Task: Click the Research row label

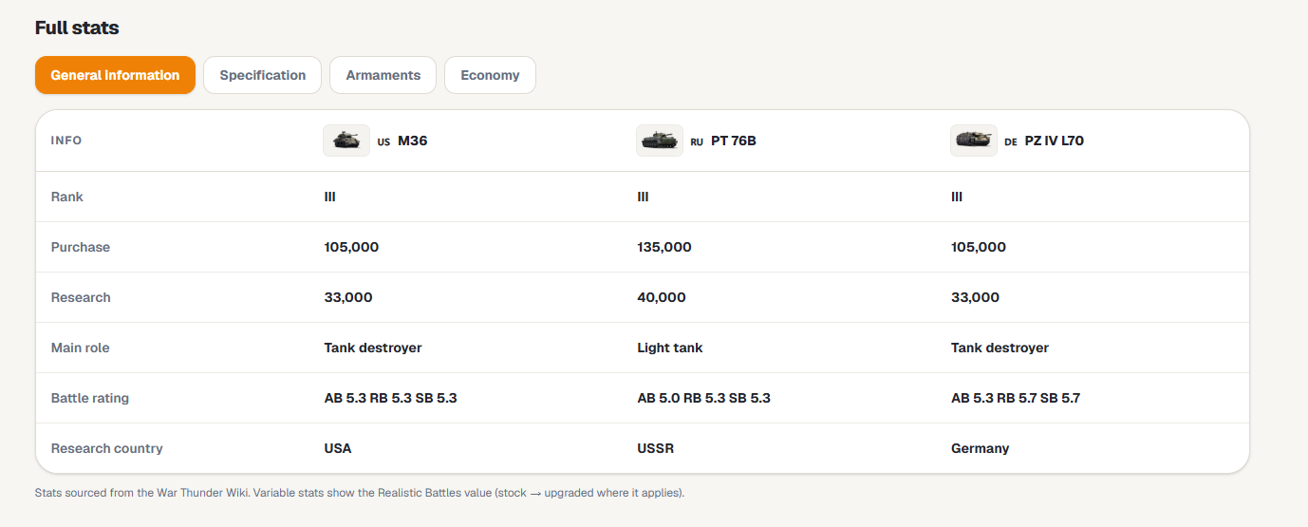Action: click(x=81, y=297)
